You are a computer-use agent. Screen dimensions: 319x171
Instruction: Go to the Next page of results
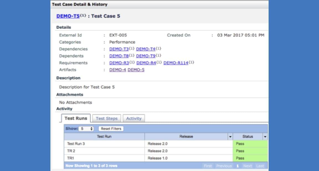[x=247, y=166]
